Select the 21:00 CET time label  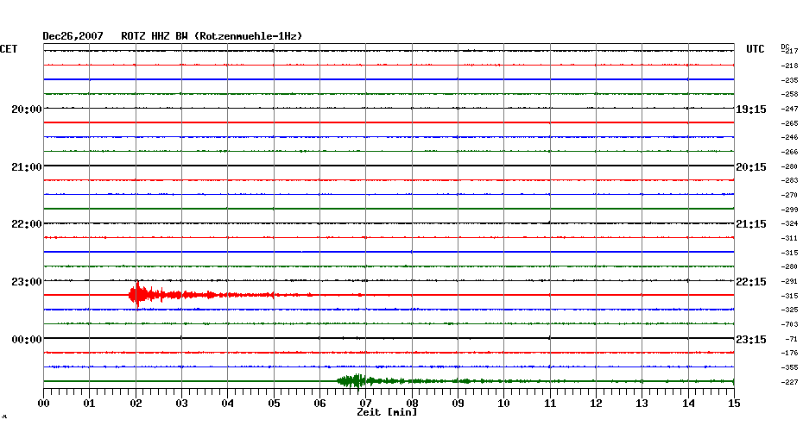pos(27,166)
